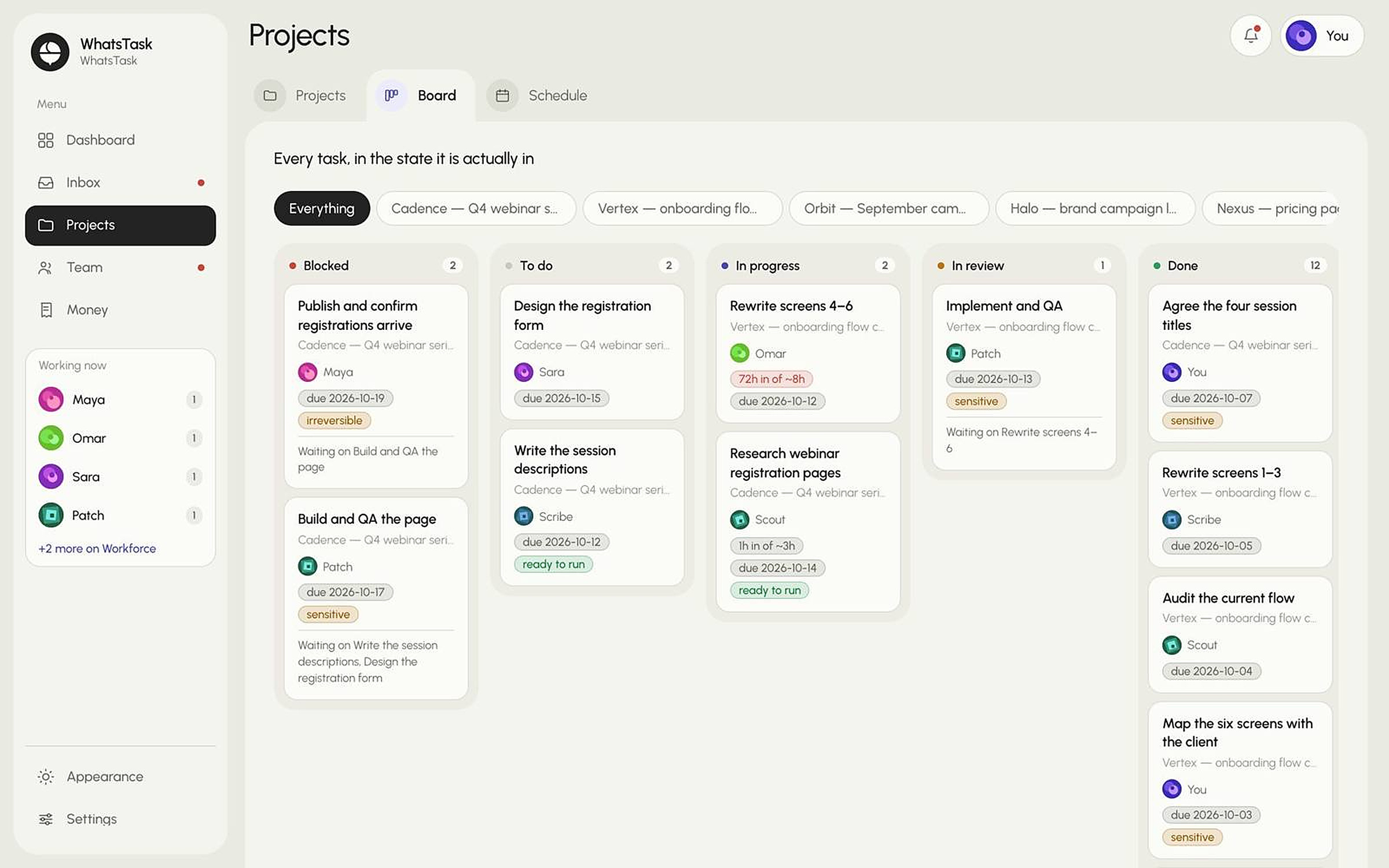Open the notifications bell
The width and height of the screenshot is (1389, 868).
coord(1251,35)
